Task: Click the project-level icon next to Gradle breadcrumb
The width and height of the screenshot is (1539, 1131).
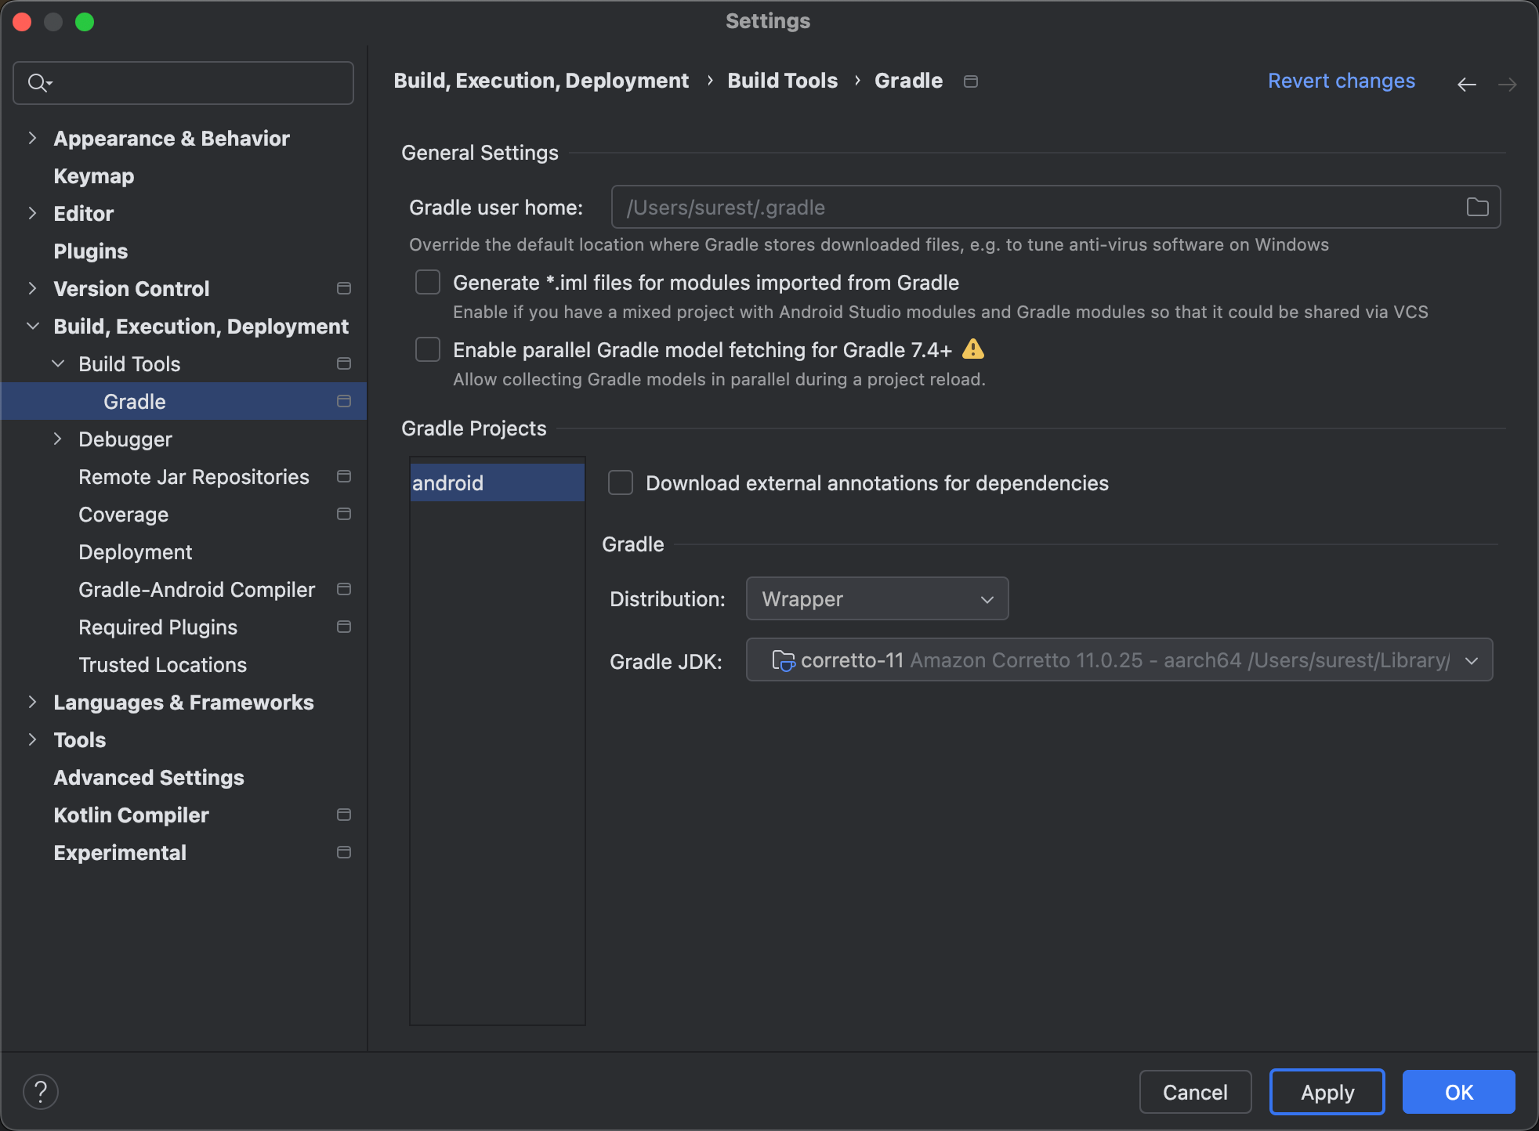Action: pyautogui.click(x=971, y=81)
